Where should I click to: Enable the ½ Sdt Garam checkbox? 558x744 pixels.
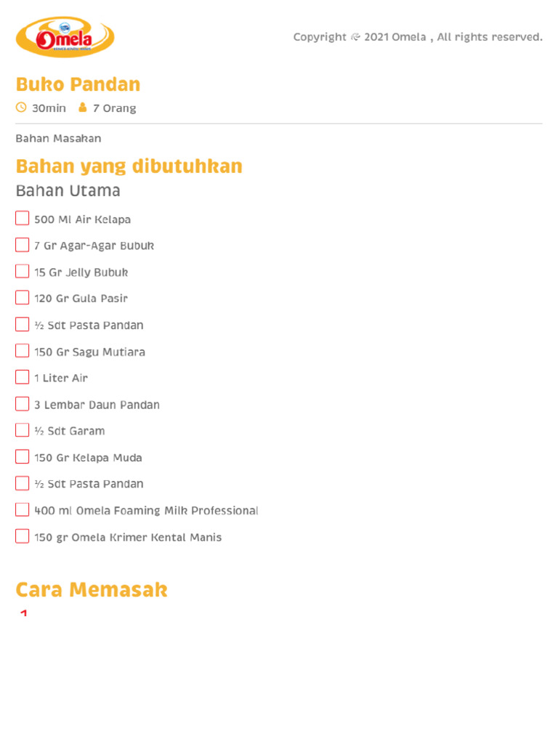[23, 430]
